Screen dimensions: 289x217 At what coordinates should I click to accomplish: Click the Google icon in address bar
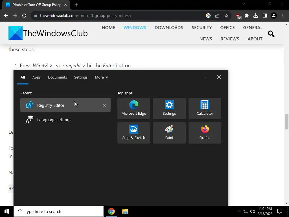click(208, 16)
